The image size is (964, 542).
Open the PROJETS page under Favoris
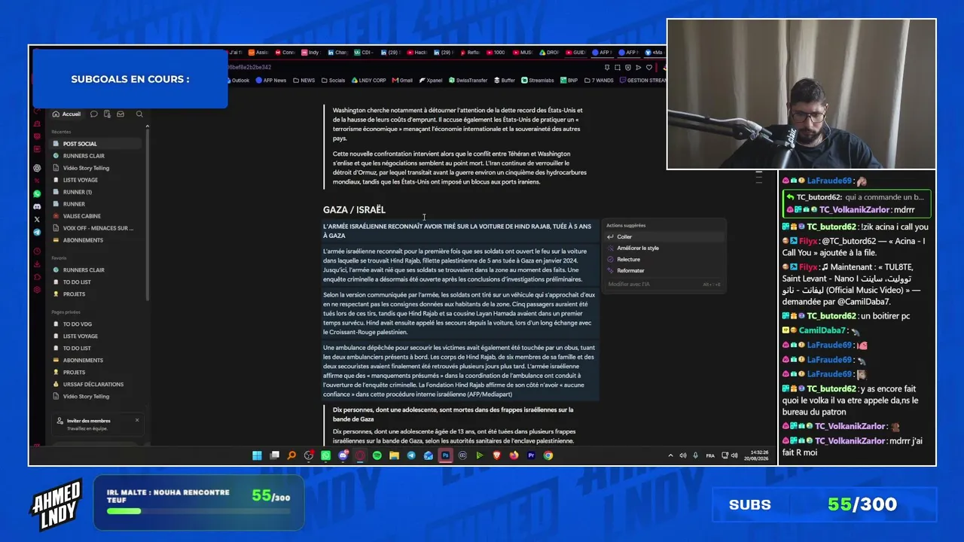(96, 294)
